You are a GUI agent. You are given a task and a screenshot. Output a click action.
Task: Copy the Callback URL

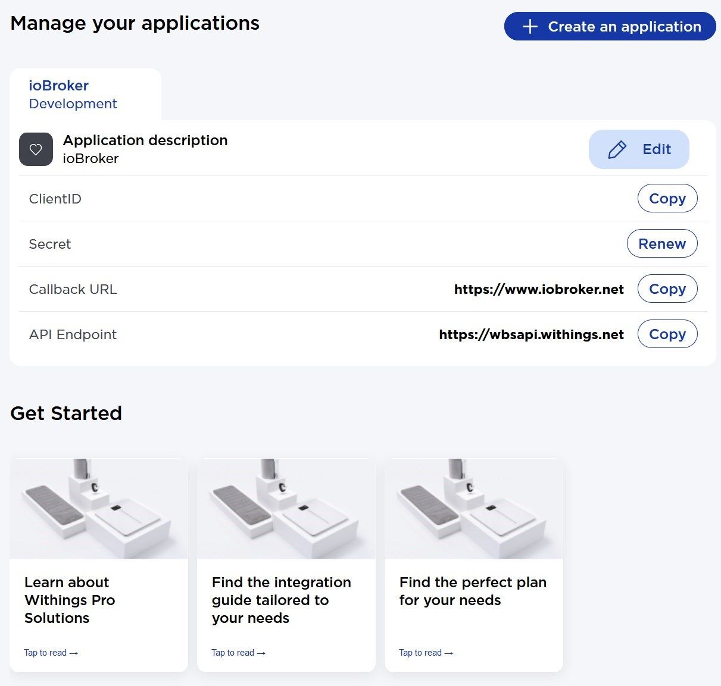[667, 289]
